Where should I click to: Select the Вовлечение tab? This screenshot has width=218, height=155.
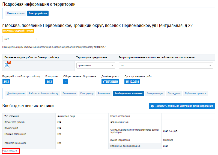(x=104, y=94)
